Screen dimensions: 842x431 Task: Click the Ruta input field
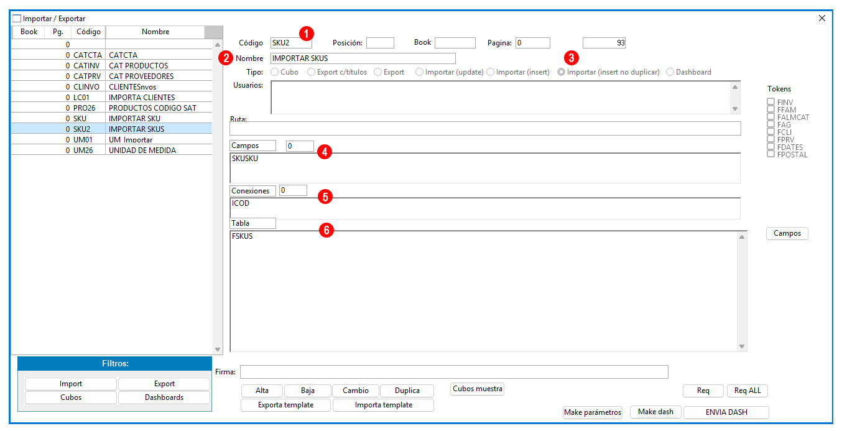(485, 129)
